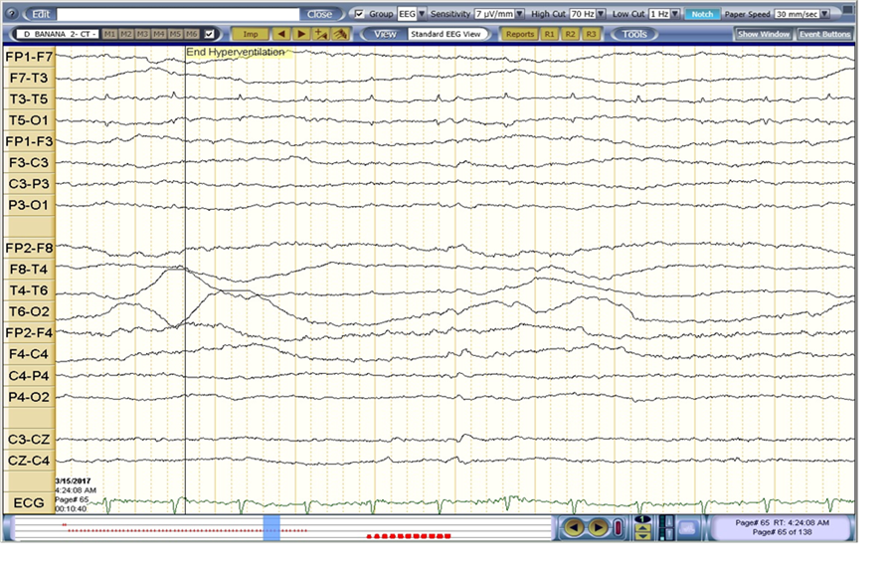Select montage preset M6
Image resolution: width=893 pixels, height=572 pixels.
[x=192, y=34]
